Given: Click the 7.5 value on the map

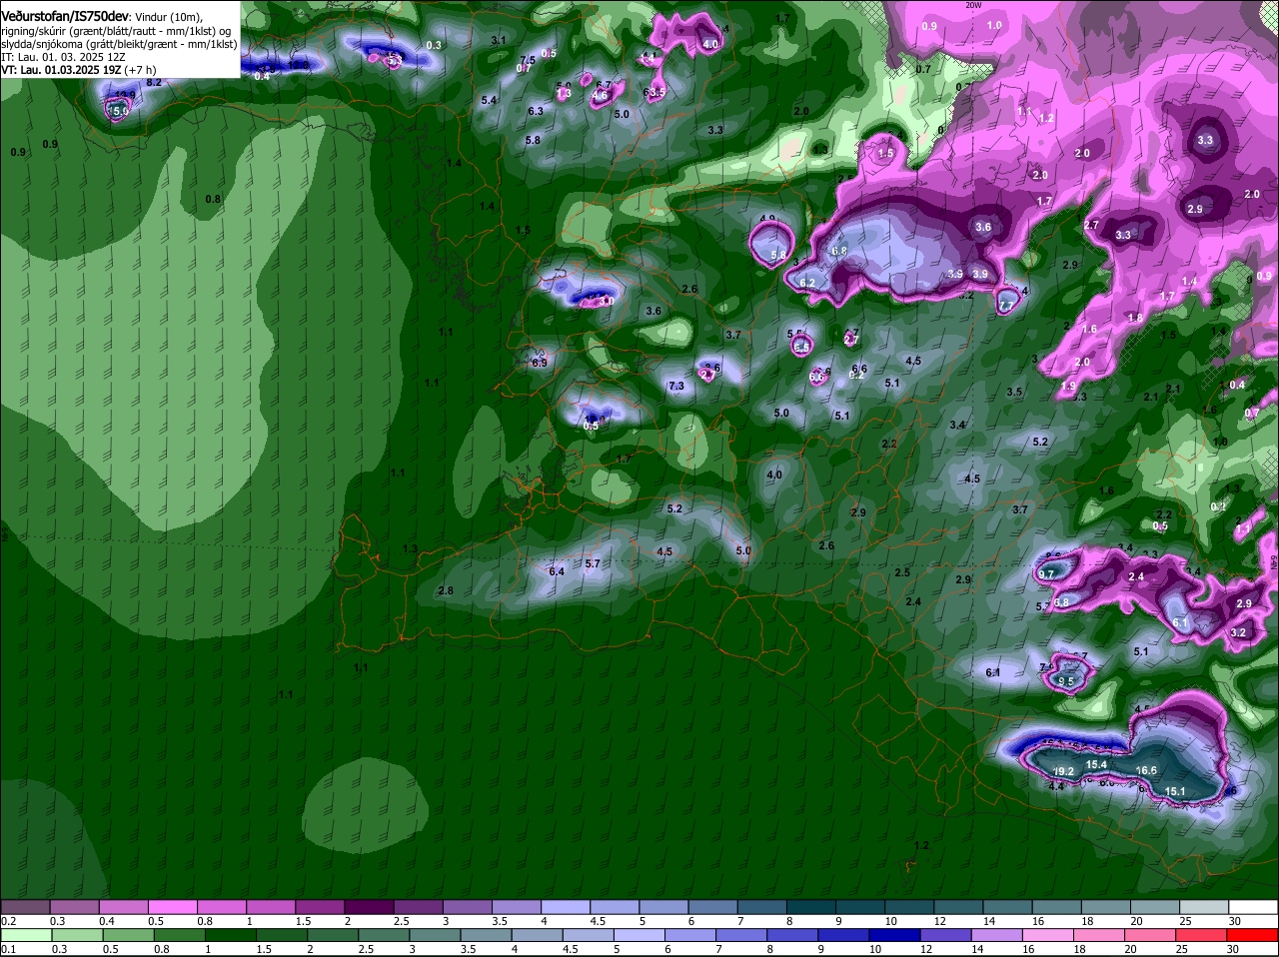Looking at the screenshot, I should pyautogui.click(x=529, y=60).
